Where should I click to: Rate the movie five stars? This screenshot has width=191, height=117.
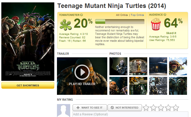[176, 107]
